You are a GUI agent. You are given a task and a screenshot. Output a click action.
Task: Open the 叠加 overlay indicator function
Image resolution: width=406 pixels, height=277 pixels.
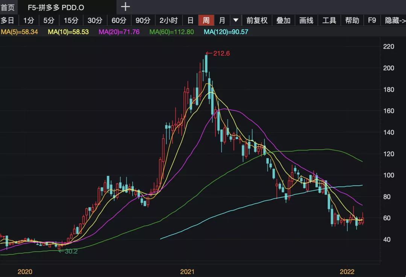[283, 20]
